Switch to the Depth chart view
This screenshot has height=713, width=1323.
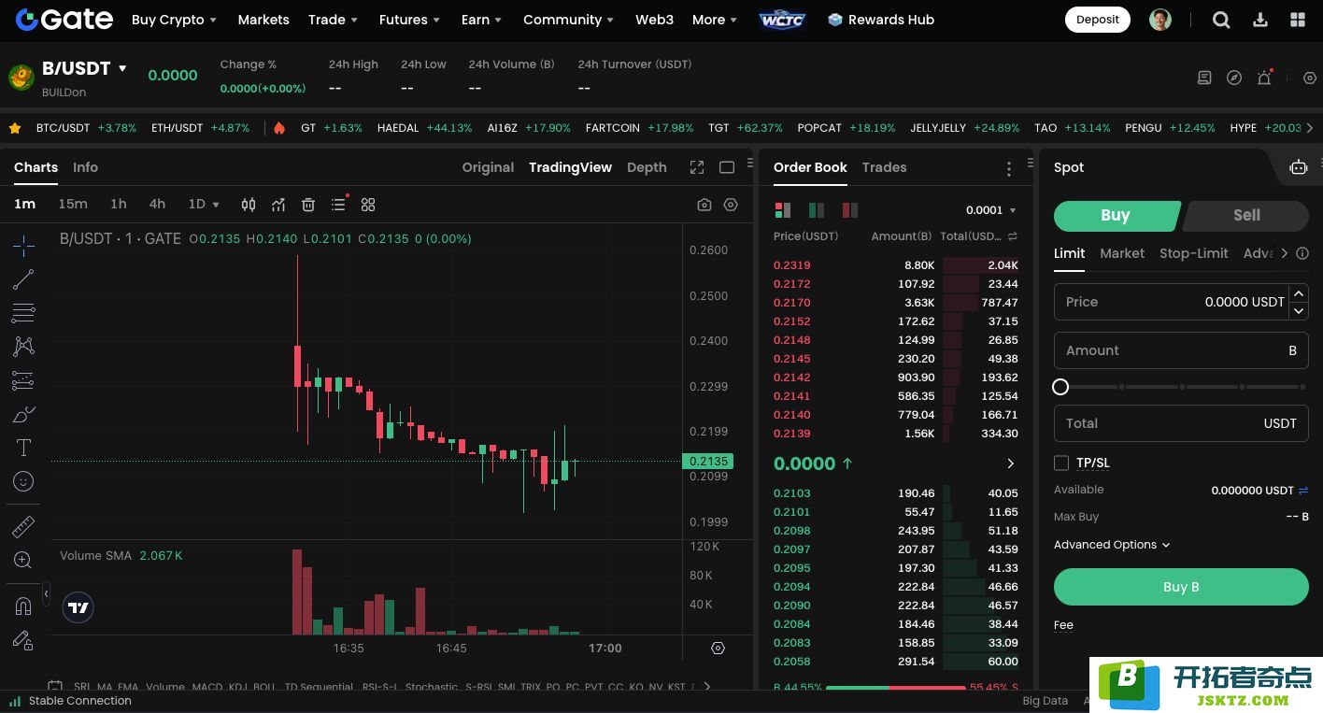(x=647, y=167)
